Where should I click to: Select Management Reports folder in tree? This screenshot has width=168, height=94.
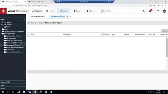(12, 45)
